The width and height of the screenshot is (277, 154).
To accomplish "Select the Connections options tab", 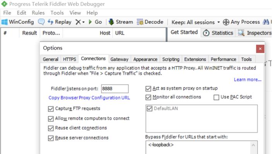I will click(x=93, y=59).
